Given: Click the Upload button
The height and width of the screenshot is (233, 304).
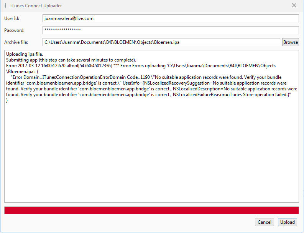Looking at the screenshot, I should click(288, 222).
